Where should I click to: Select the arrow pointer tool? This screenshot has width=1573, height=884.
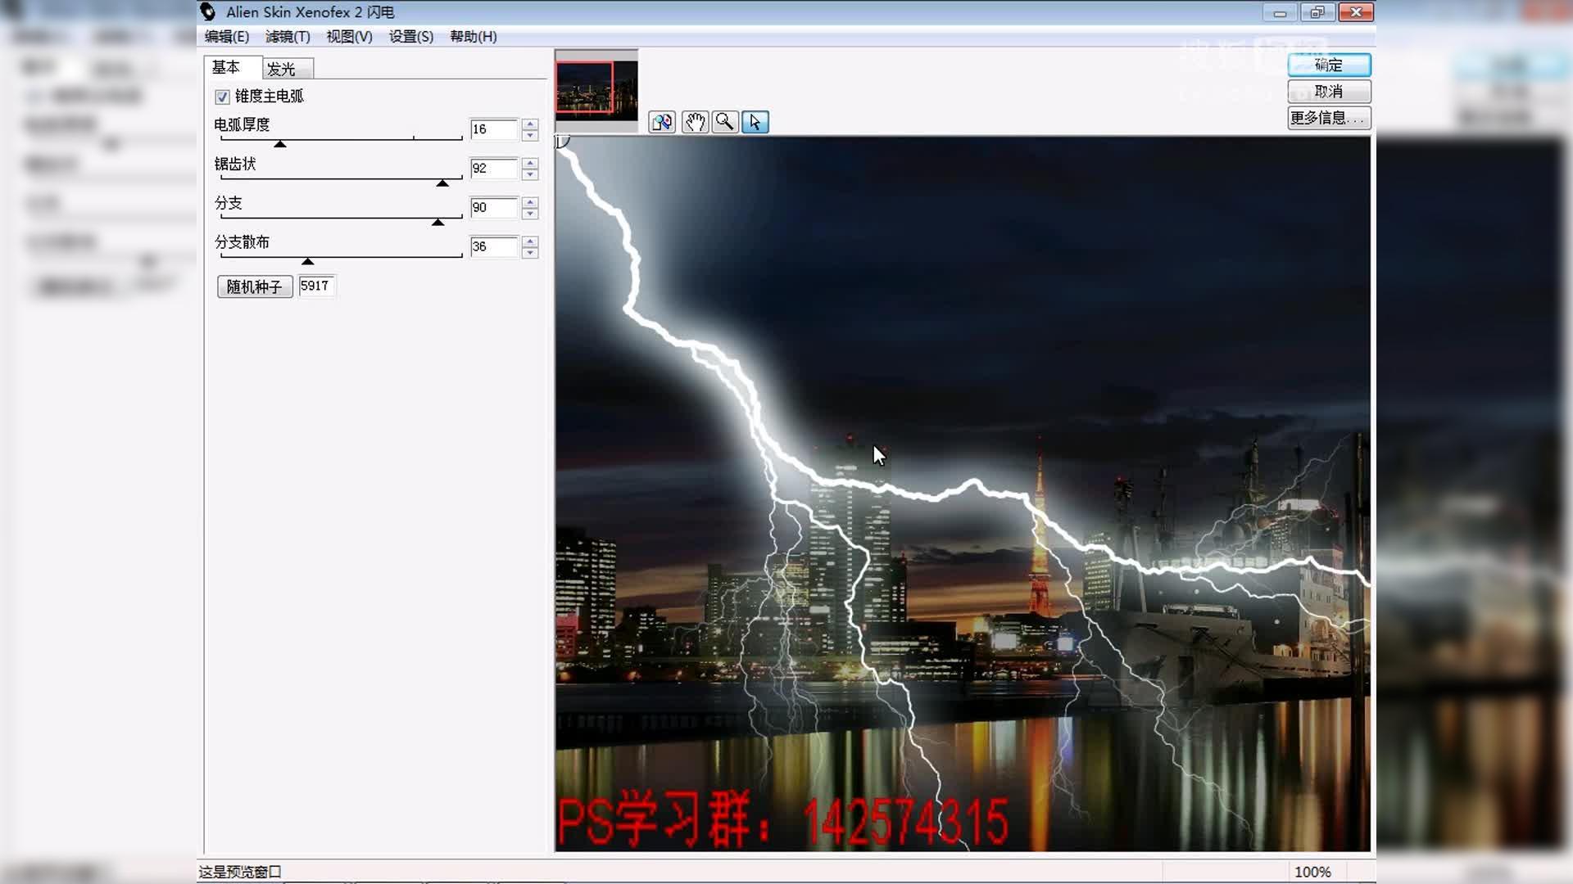755,123
